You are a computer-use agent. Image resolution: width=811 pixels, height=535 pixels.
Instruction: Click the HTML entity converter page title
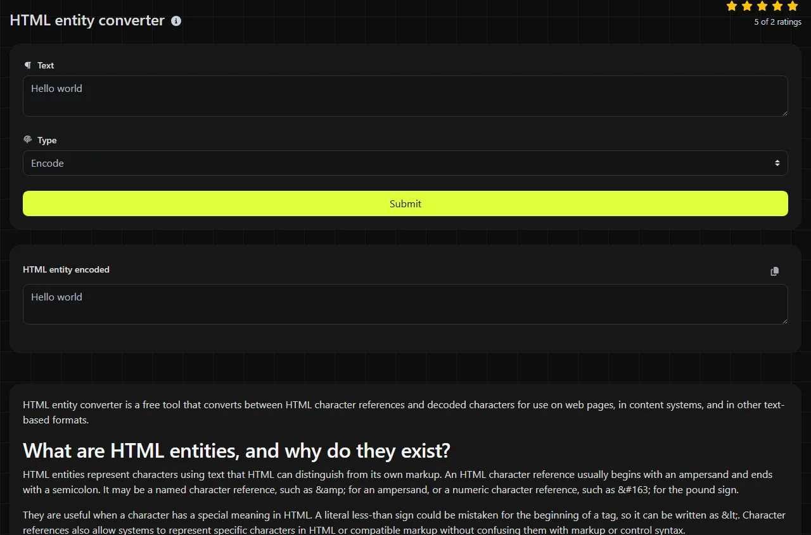tap(87, 20)
